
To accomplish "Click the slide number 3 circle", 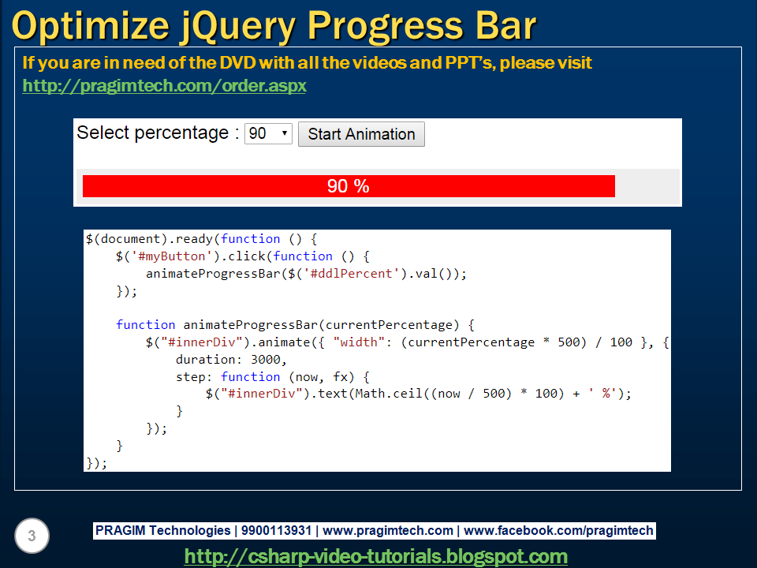I will (x=30, y=536).
